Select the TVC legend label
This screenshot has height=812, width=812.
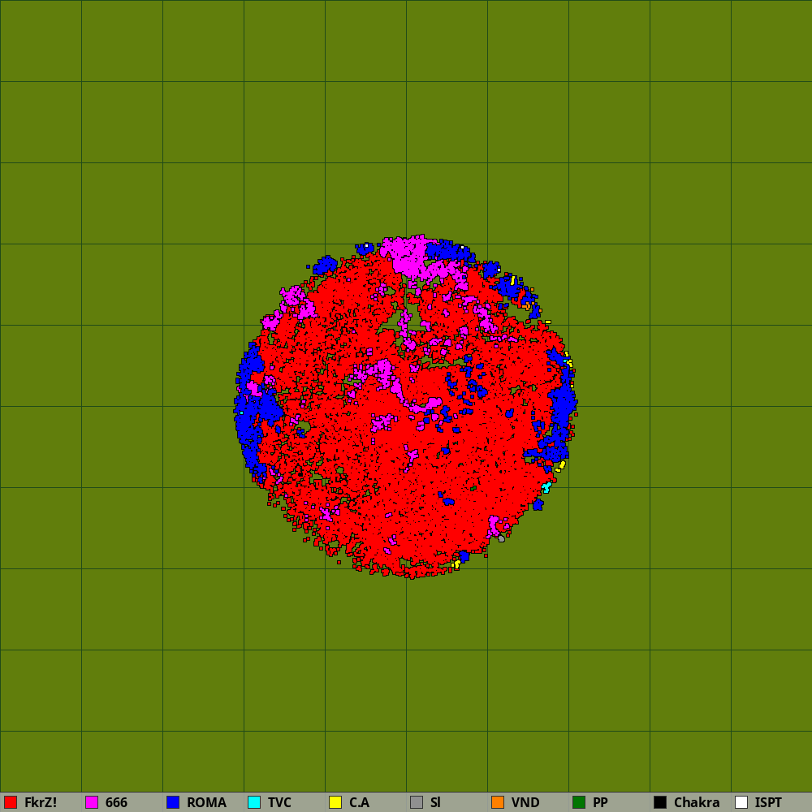click(x=279, y=802)
